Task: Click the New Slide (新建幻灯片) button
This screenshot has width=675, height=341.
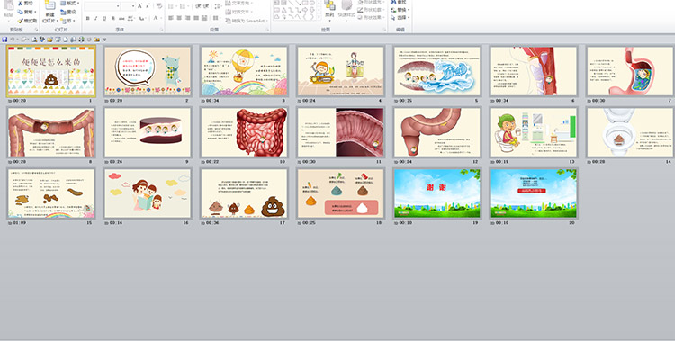Action: click(49, 13)
